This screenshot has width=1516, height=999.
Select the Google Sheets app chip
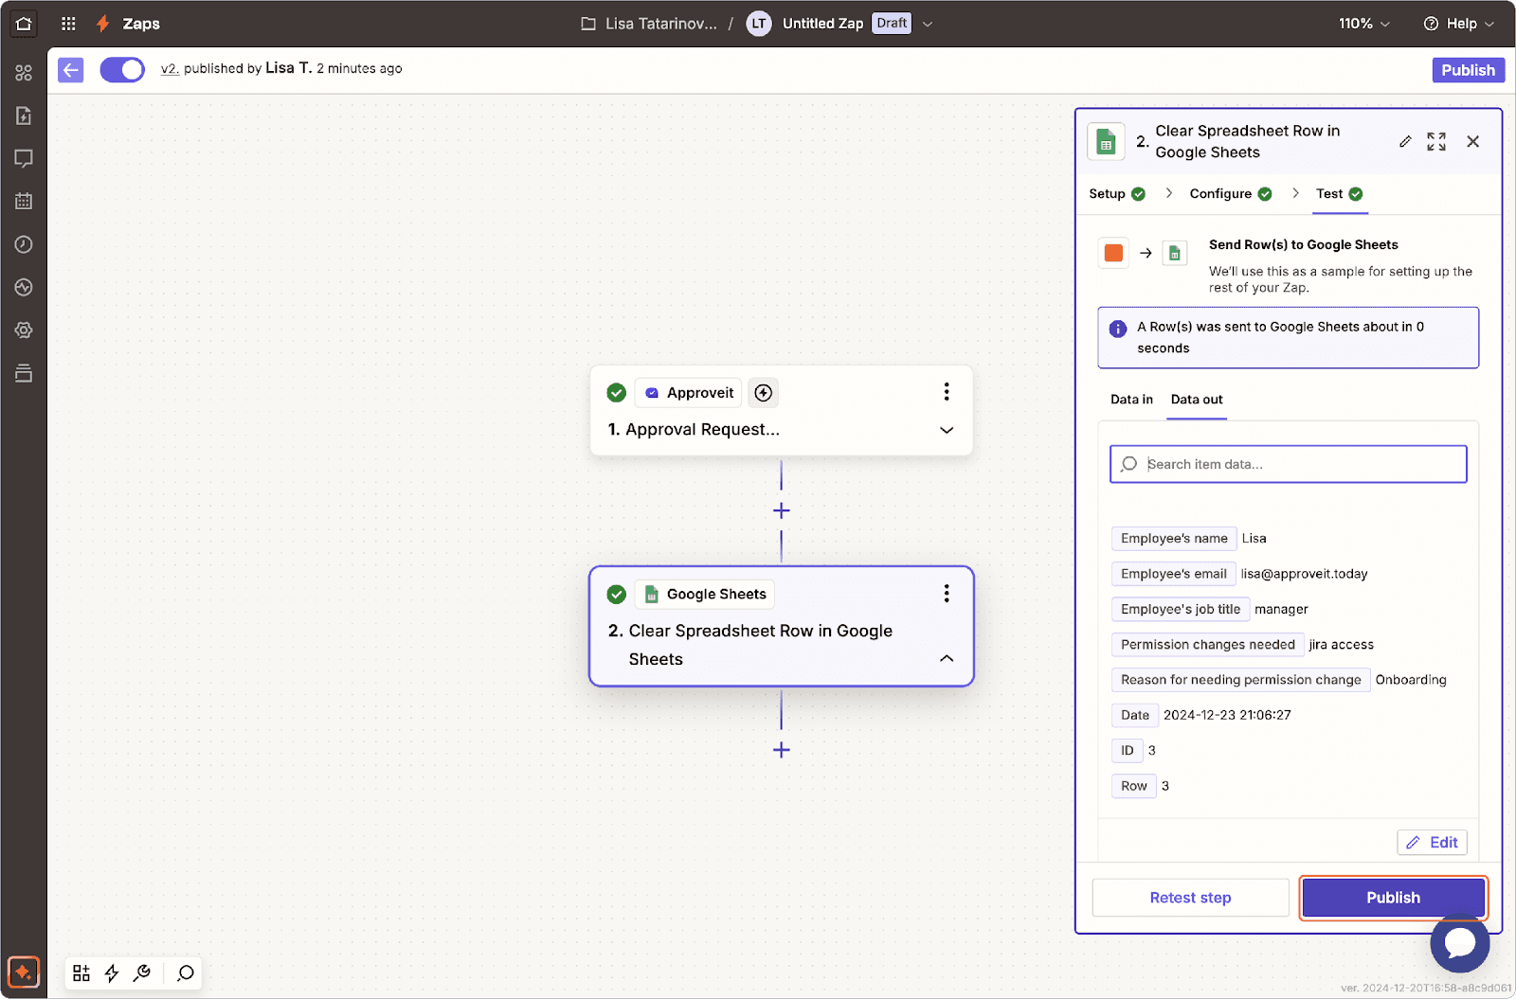[705, 595]
